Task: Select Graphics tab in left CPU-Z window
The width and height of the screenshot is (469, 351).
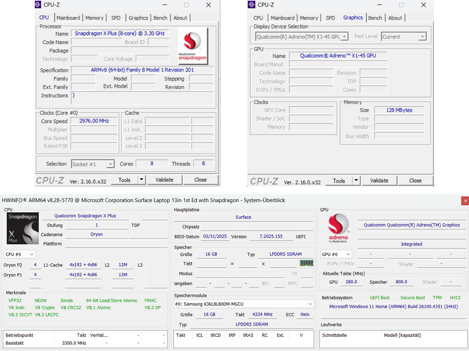Action: coord(138,18)
